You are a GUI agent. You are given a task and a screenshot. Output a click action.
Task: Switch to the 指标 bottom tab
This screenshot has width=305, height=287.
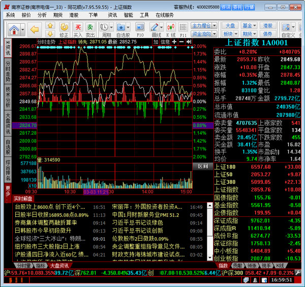(41, 266)
